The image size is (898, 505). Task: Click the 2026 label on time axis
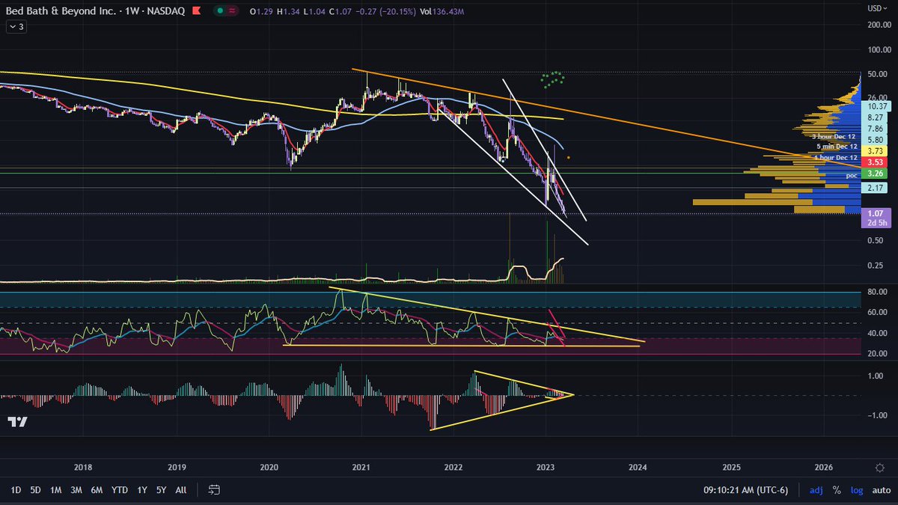[823, 467]
